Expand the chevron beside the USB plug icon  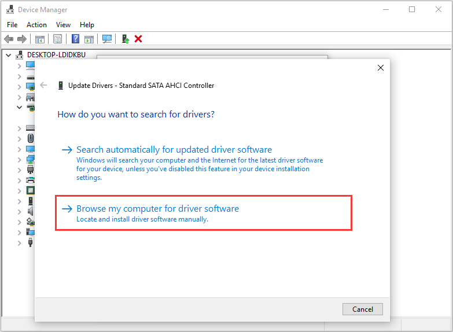[19, 243]
